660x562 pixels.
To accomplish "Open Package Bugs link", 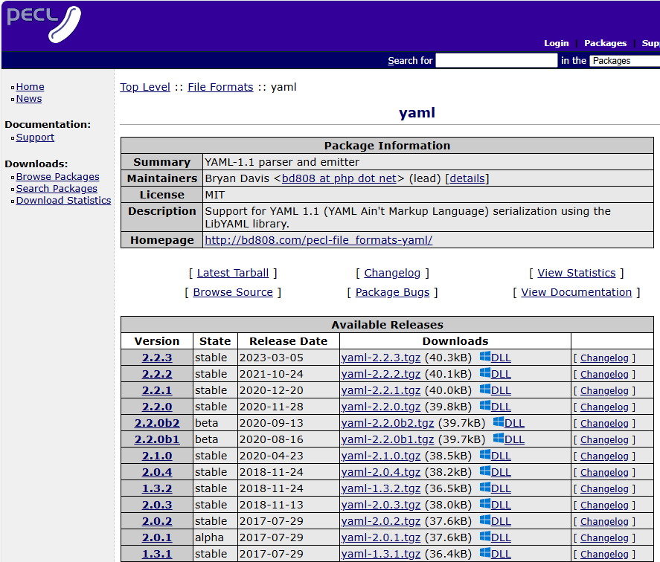I will coord(392,292).
